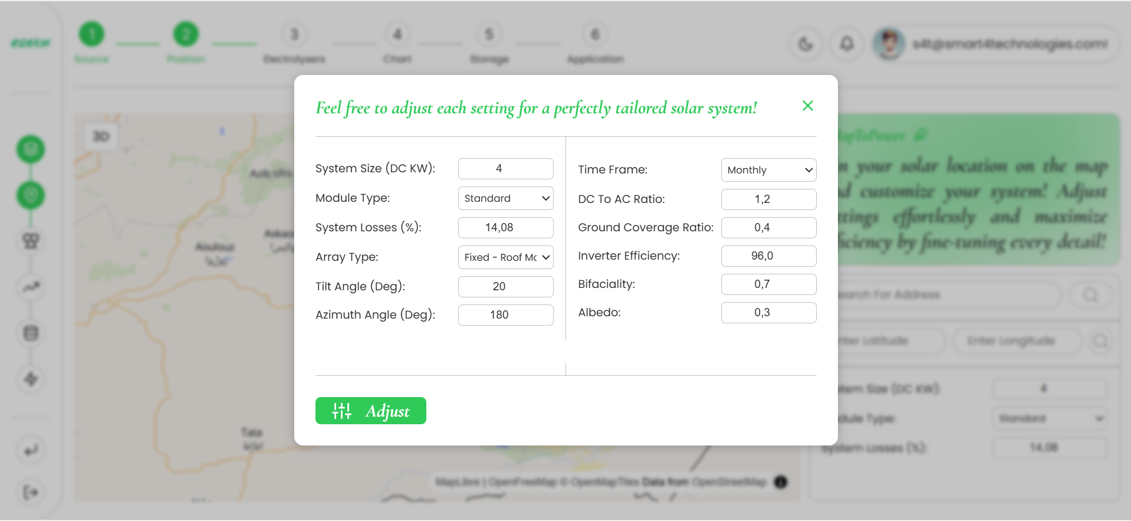Go to step 3 Electrolysers

tap(294, 35)
